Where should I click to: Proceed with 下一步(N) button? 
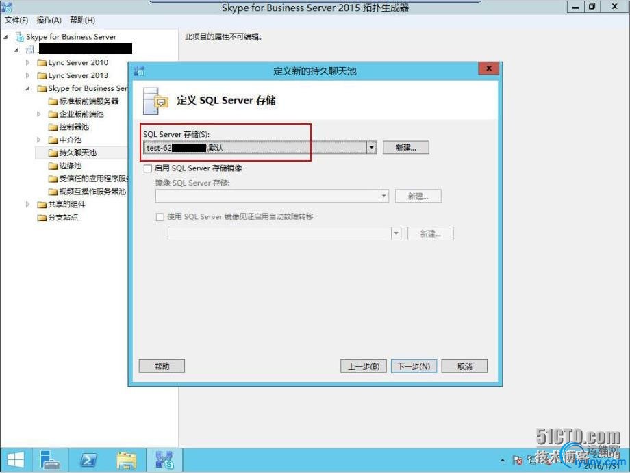[x=414, y=366]
